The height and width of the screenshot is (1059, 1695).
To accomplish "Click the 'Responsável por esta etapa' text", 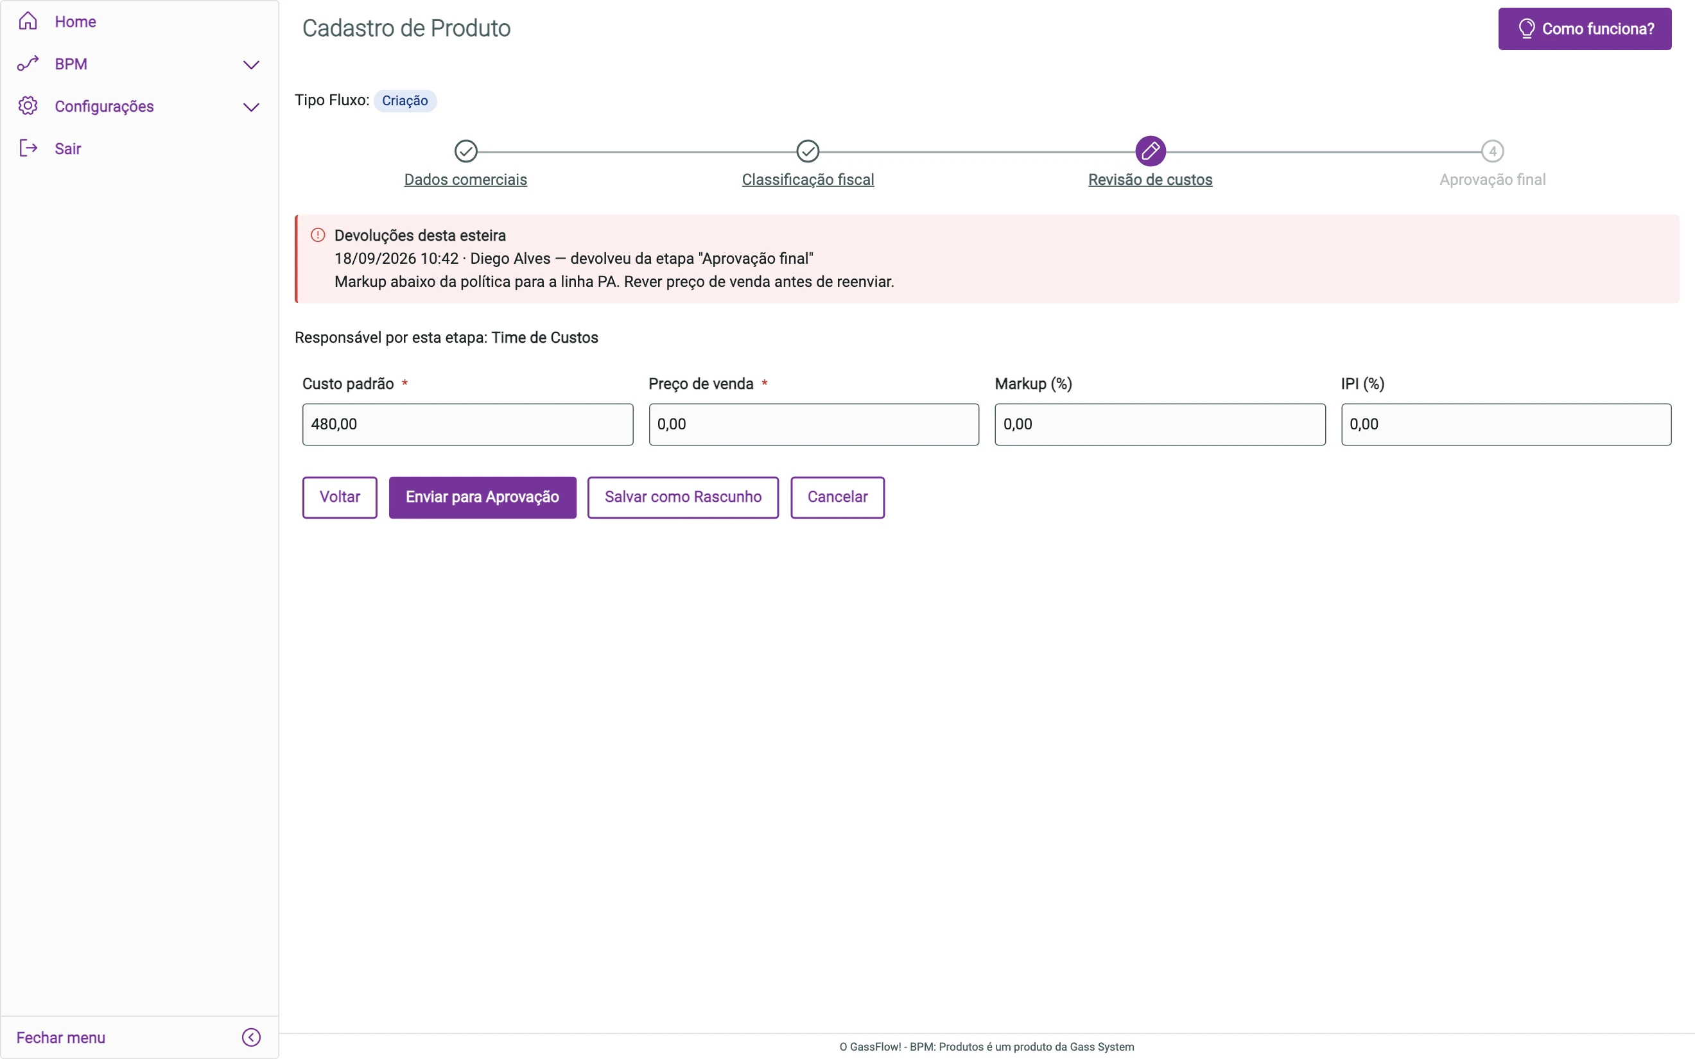I will [x=446, y=338].
